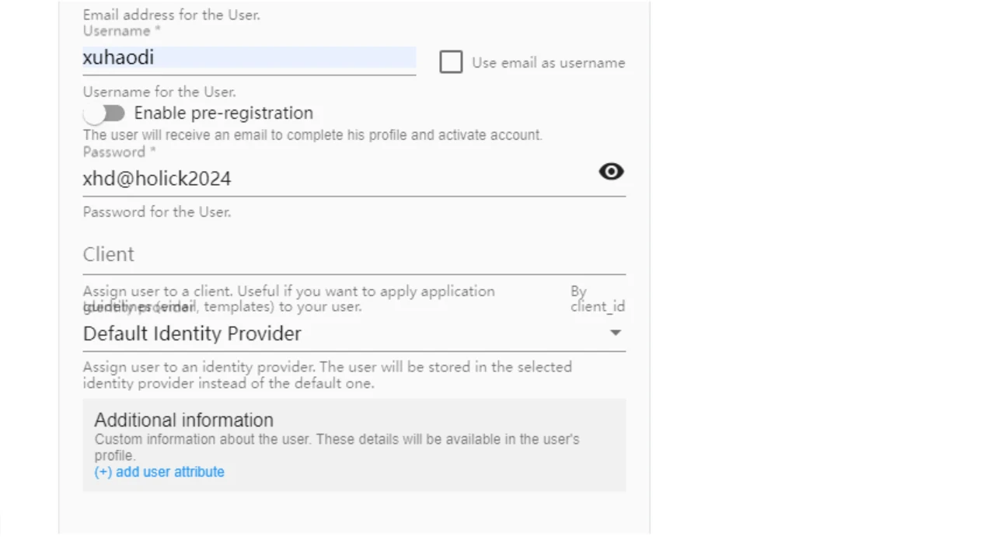Show password with the eye icon
The height and width of the screenshot is (537, 984).
pyautogui.click(x=611, y=172)
